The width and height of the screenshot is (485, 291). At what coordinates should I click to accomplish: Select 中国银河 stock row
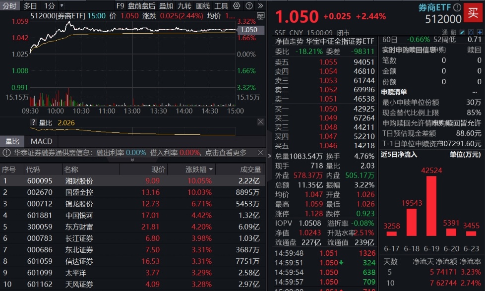click(x=133, y=215)
